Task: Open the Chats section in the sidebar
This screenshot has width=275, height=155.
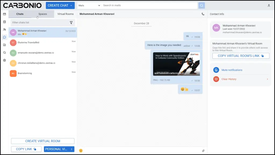Action: pyautogui.click(x=5, y=37)
